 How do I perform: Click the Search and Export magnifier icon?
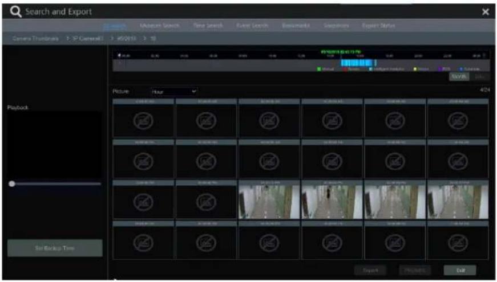pos(15,12)
